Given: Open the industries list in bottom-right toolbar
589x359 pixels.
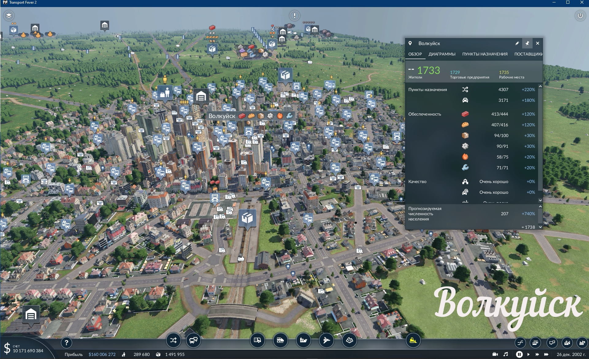Looking at the screenshot, I should point(582,342).
